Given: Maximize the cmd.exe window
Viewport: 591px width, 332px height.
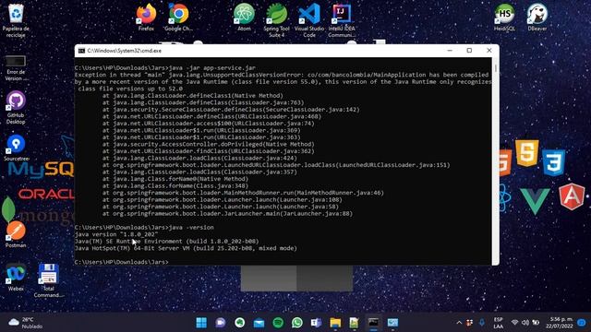Looking at the screenshot, I should 469,51.
